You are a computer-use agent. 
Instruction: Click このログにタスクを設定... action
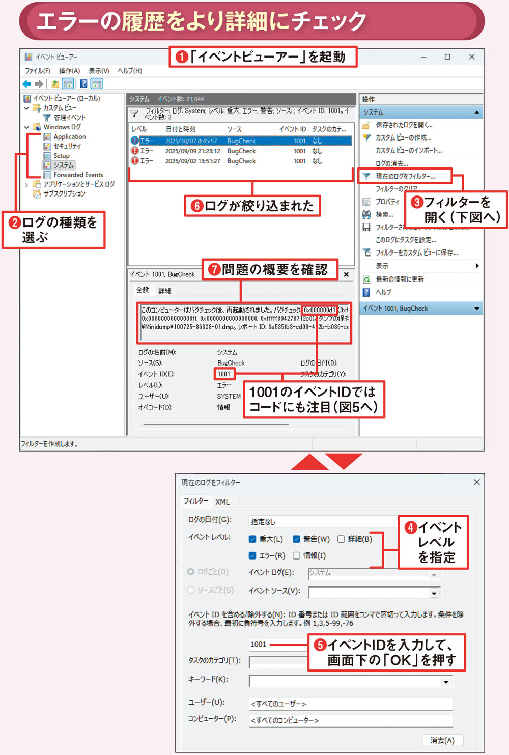click(406, 240)
